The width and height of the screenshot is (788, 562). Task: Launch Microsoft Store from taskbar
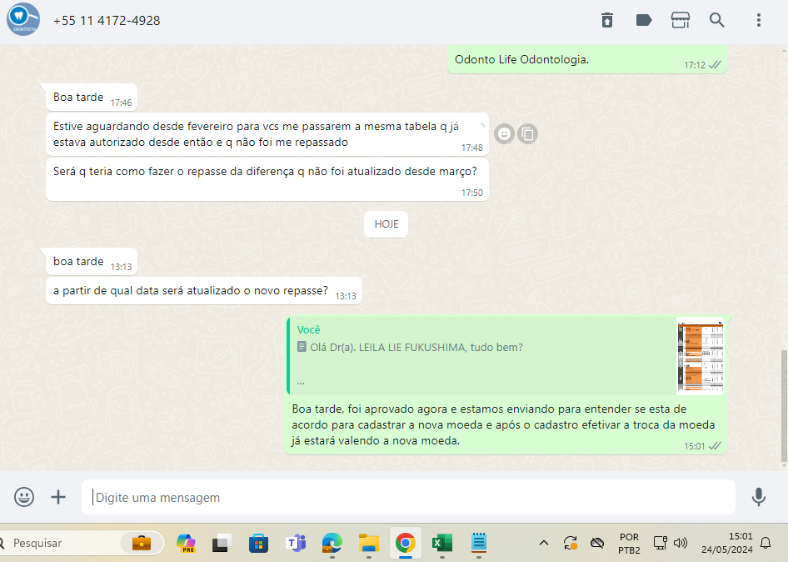(x=258, y=543)
